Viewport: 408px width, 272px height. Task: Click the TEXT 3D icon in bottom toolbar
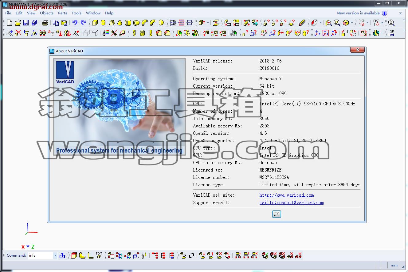click(x=99, y=255)
